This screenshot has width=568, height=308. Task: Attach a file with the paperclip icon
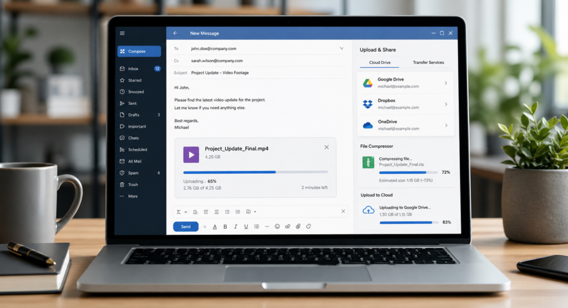[298, 226]
